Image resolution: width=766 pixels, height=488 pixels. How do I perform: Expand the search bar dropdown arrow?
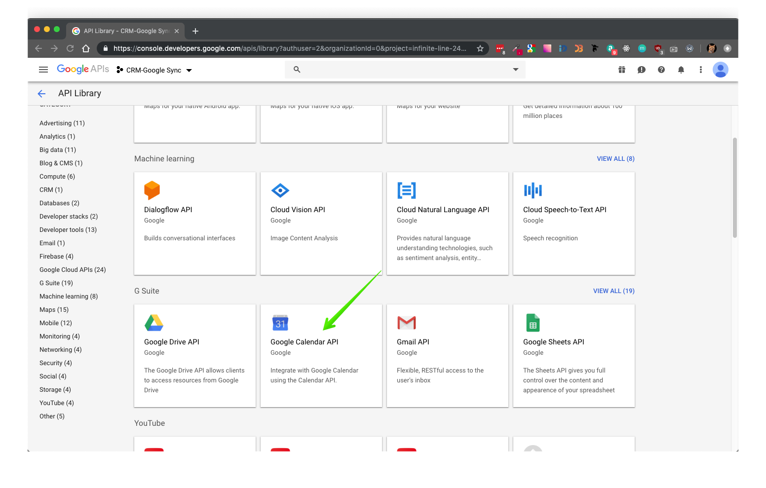tap(516, 70)
